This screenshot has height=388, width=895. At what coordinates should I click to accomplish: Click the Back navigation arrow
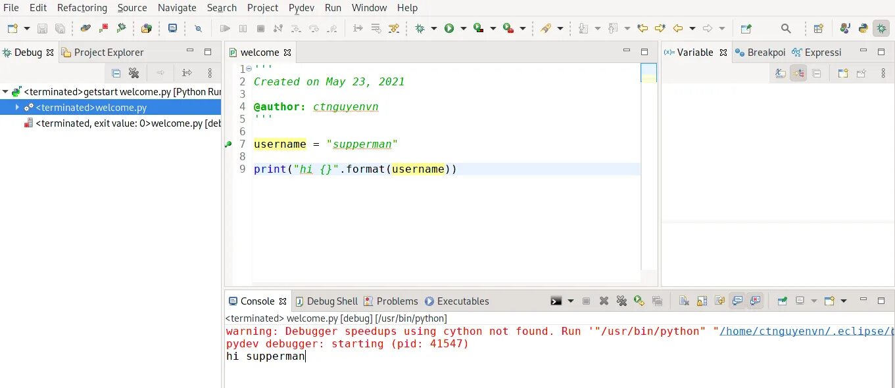point(677,28)
